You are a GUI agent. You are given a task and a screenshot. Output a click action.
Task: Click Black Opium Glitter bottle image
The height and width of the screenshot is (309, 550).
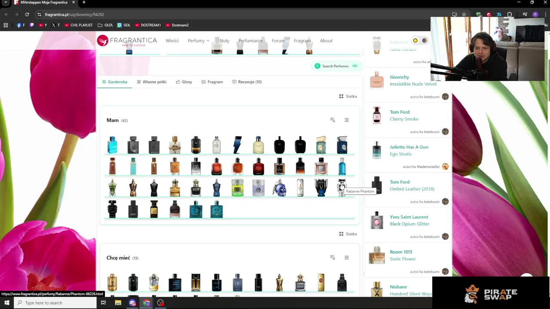377,221
